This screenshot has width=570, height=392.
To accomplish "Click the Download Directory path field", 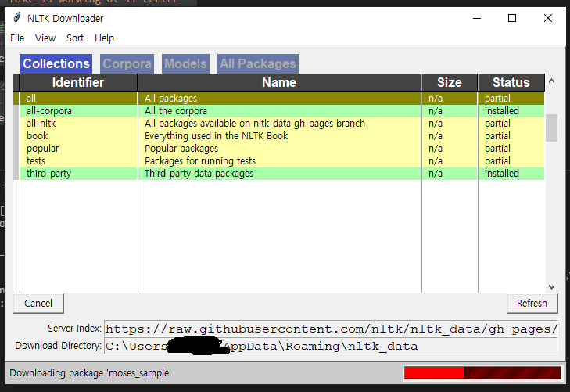I will [x=331, y=346].
